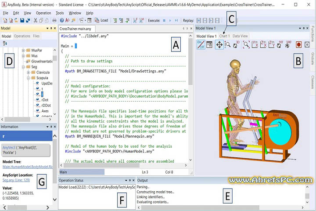Image resolution: width=316 pixels, height=211 pixels.
Task: Switch to the Files tab
Action: 36,36
